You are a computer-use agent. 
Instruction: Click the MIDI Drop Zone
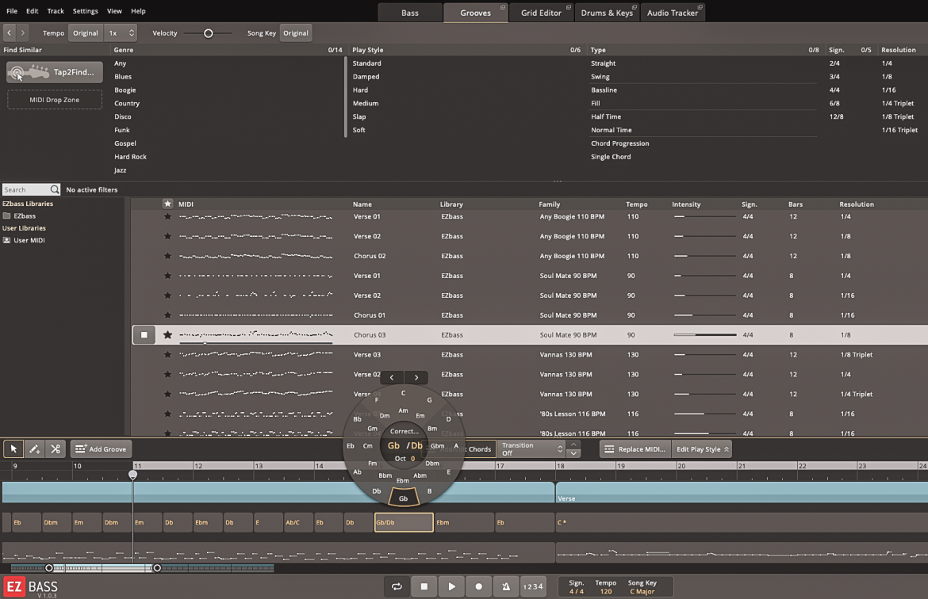tap(55, 99)
